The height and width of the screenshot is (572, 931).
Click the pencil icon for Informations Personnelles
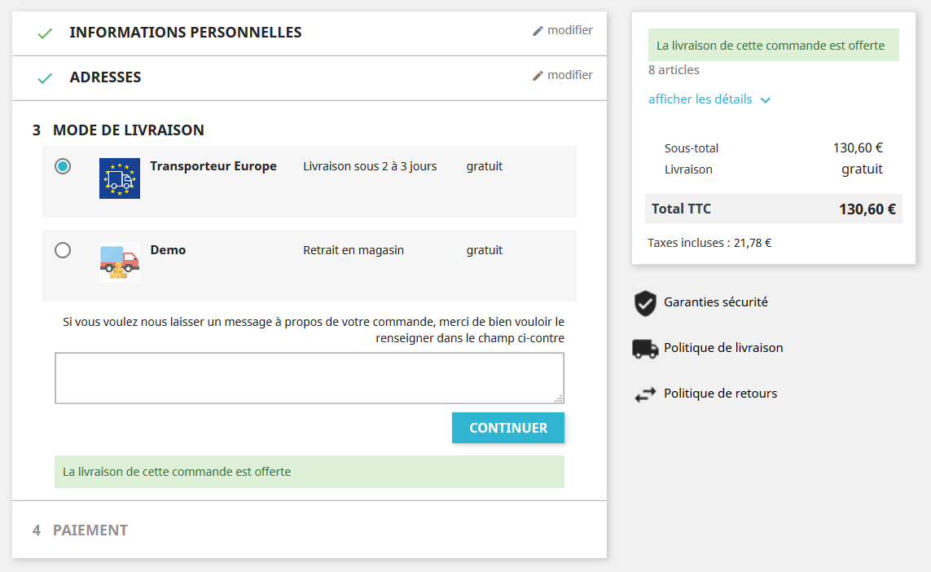coord(537,29)
